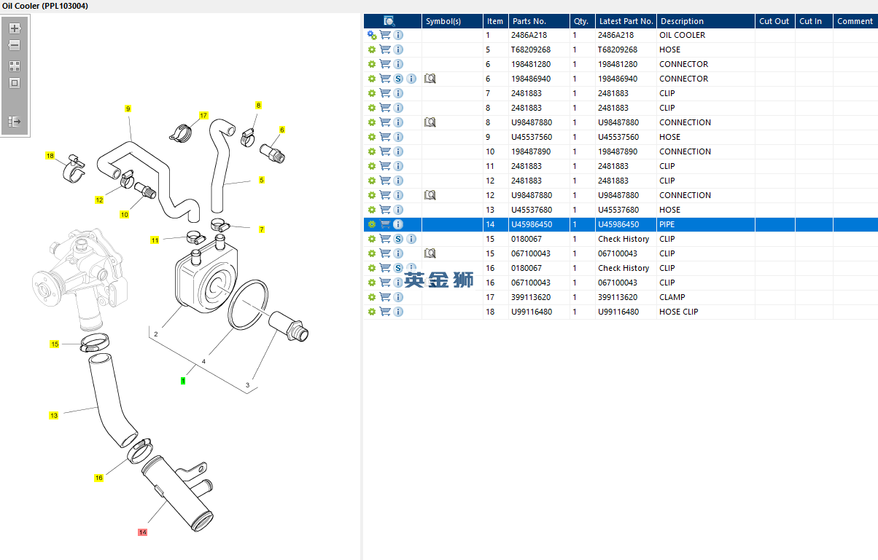
Task: Zoom out of the diagram with minus button
Action: (15, 45)
